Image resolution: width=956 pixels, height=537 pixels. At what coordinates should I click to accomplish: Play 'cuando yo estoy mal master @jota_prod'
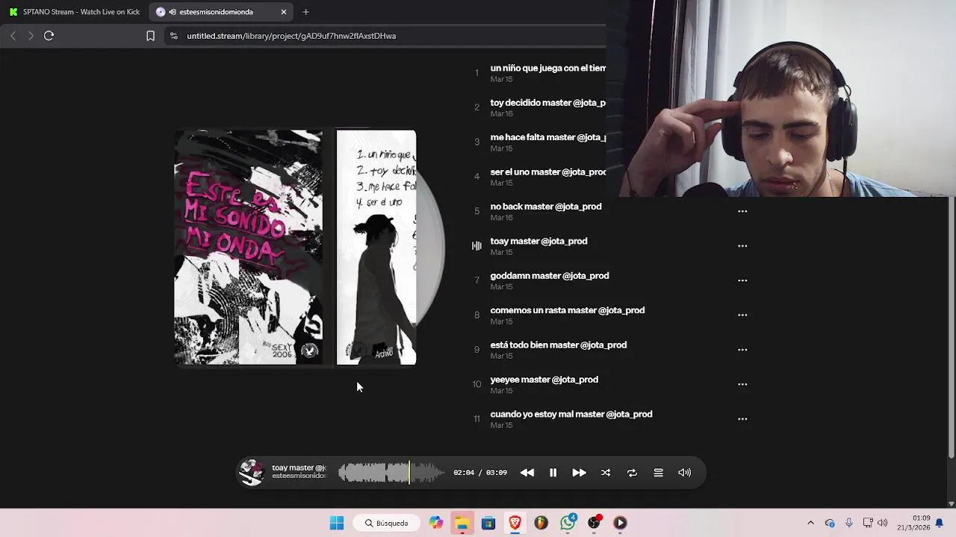(571, 414)
